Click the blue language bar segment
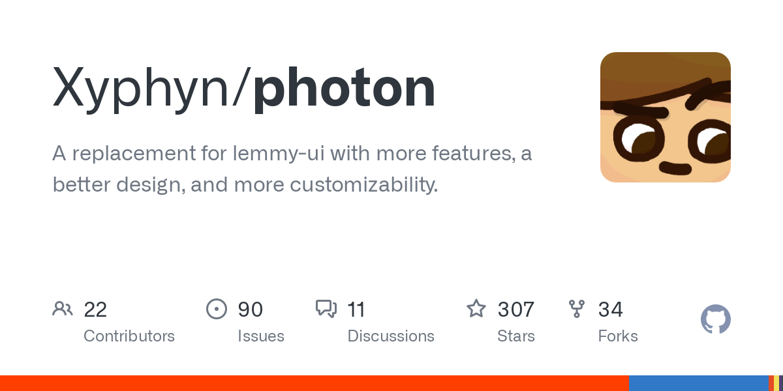The image size is (783, 391). 699,383
